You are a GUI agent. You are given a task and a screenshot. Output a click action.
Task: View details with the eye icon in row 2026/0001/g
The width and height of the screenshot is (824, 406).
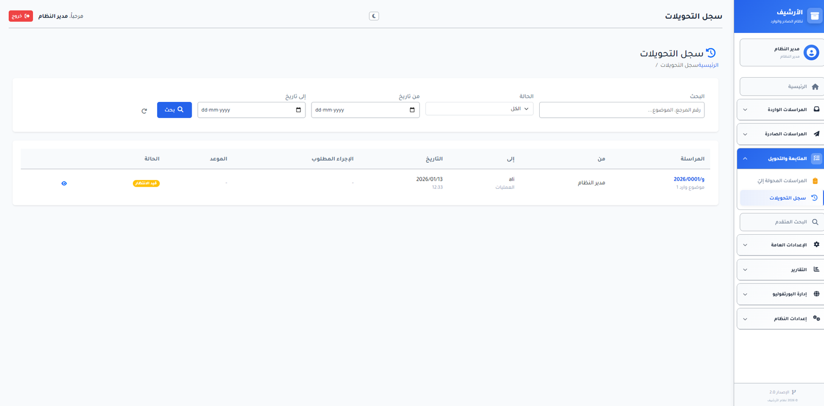coord(64,183)
